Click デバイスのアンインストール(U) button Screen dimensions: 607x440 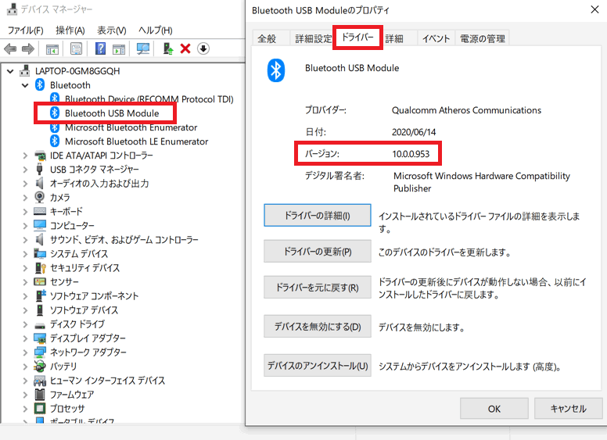[x=318, y=366]
